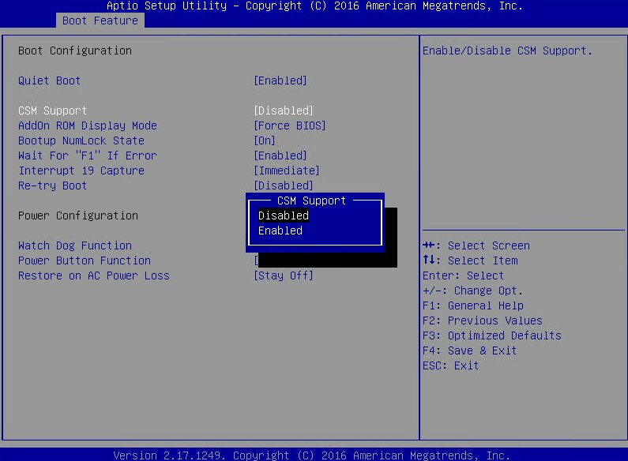Select the Power Button Function option
The width and height of the screenshot is (628, 461).
84,260
